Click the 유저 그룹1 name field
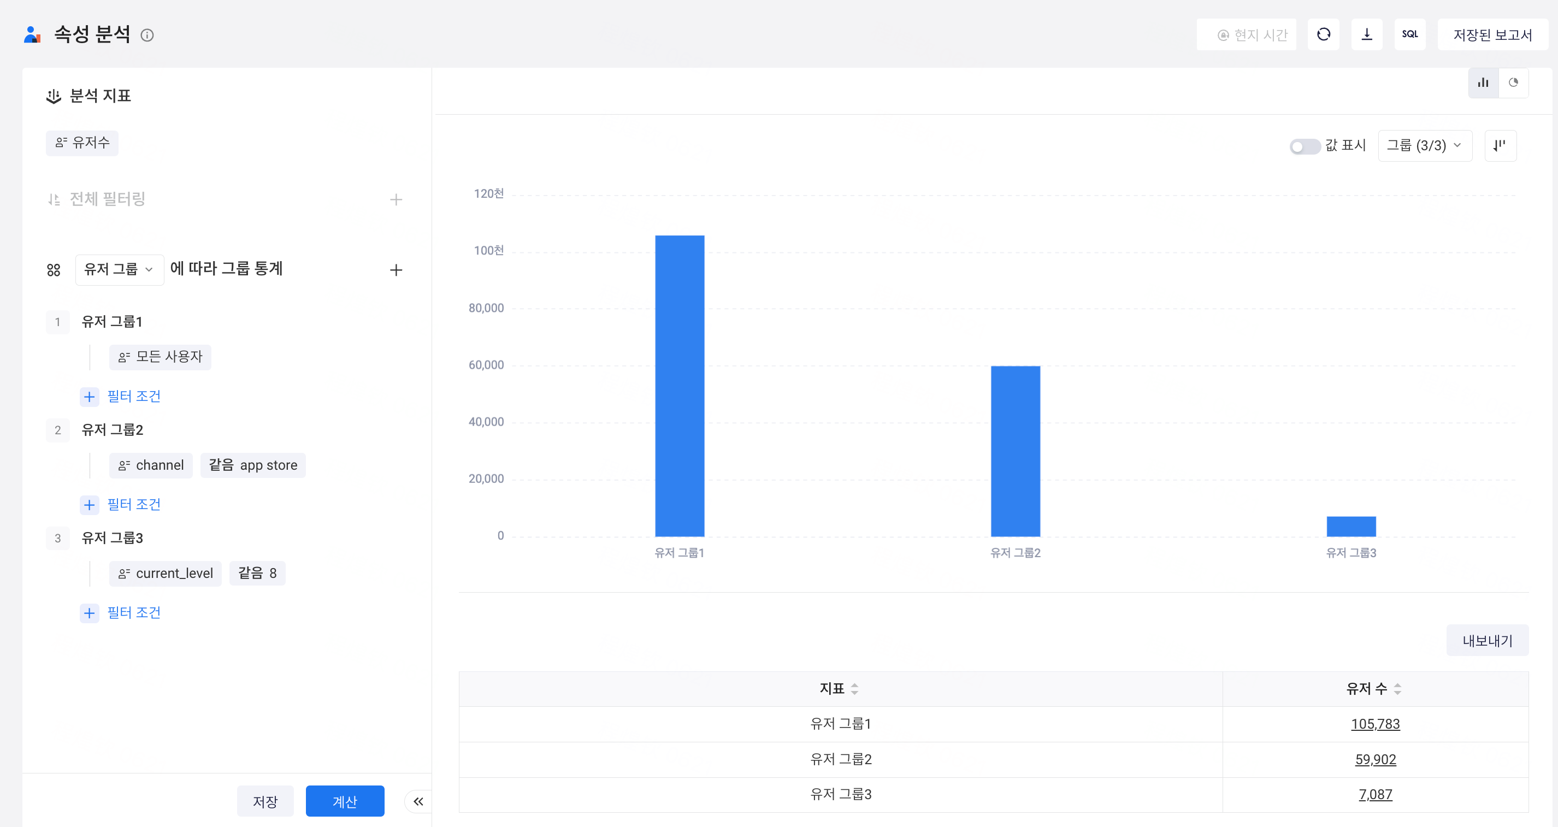Viewport: 1558px width, 827px height. 112,322
